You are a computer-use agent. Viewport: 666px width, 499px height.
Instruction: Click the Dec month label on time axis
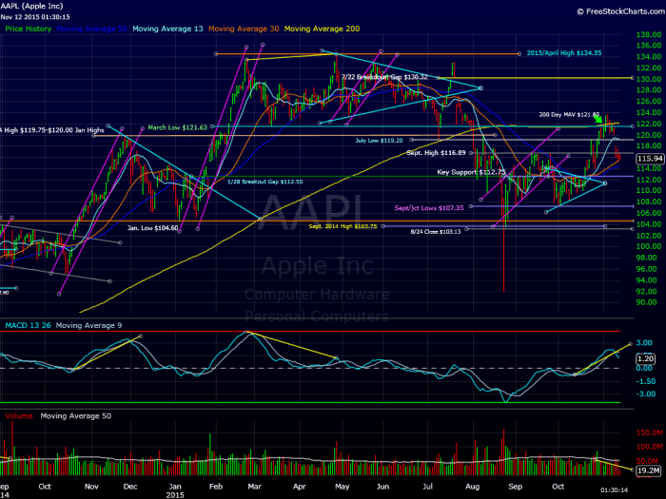(130, 487)
